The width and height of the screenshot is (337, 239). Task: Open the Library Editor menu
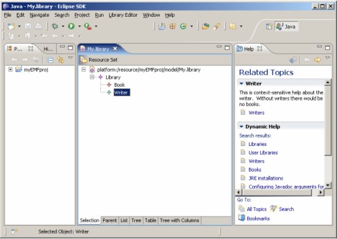[x=123, y=15]
